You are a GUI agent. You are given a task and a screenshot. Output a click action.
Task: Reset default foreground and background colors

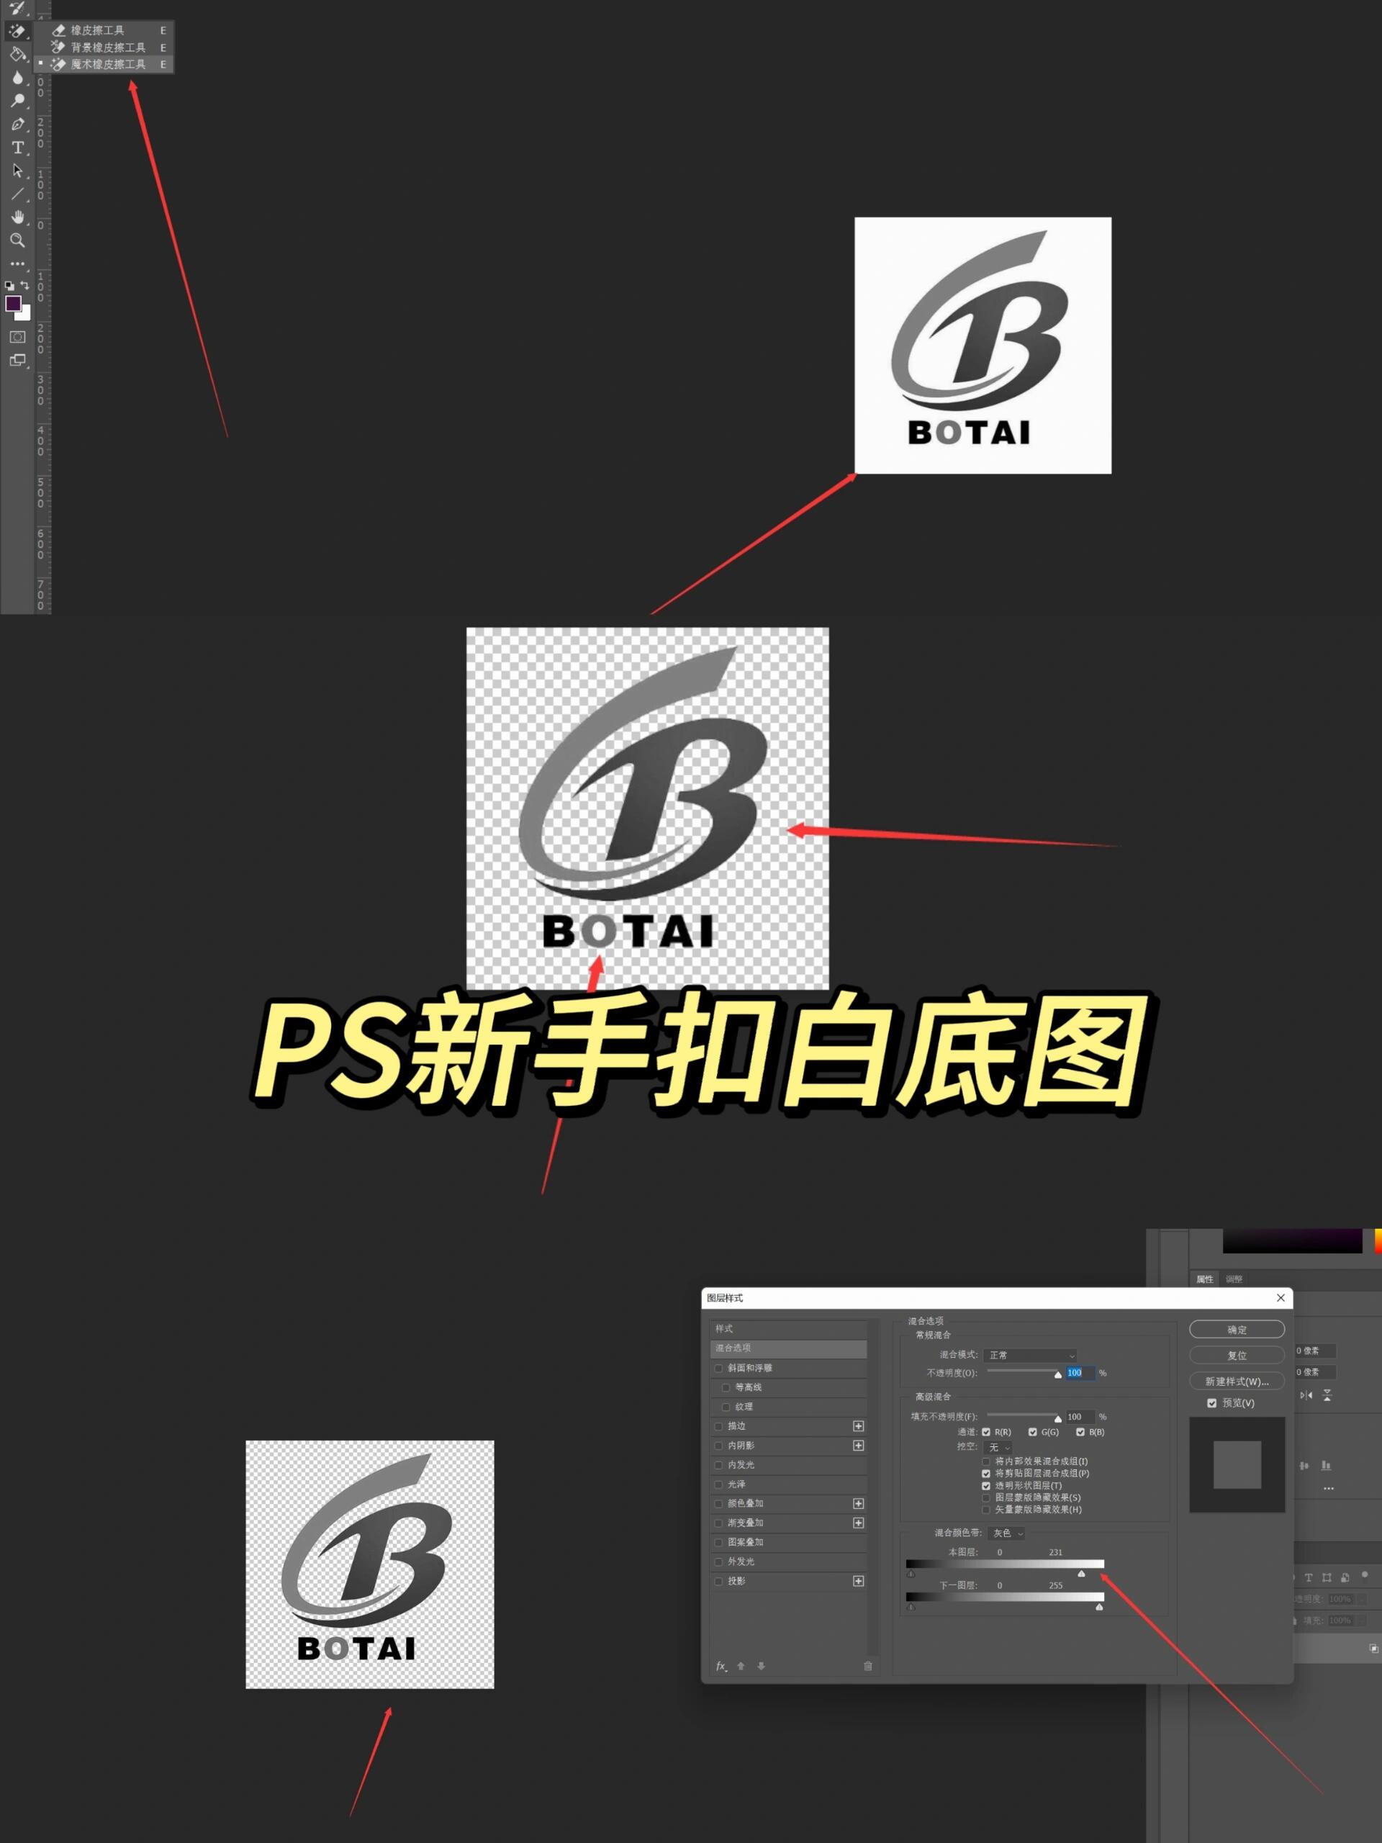pyautogui.click(x=9, y=285)
